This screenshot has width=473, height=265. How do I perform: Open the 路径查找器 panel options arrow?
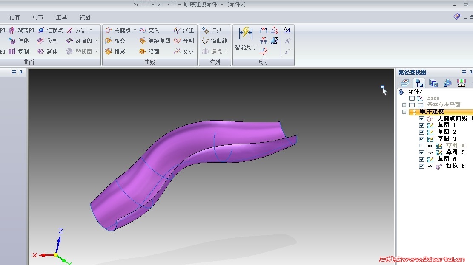coord(464,72)
